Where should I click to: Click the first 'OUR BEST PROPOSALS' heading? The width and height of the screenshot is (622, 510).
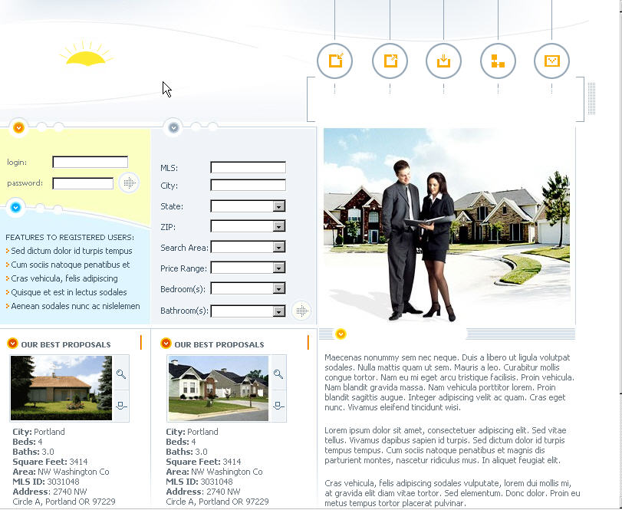pyautogui.click(x=66, y=344)
